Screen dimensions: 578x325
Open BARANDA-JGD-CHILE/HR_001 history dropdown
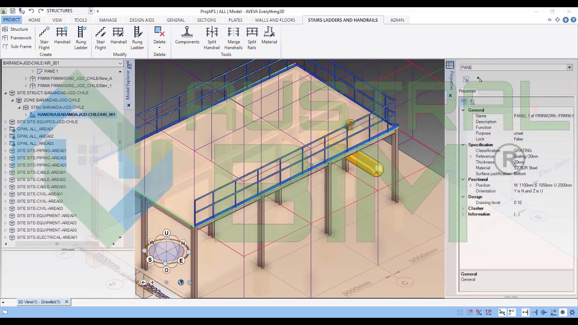click(x=120, y=63)
